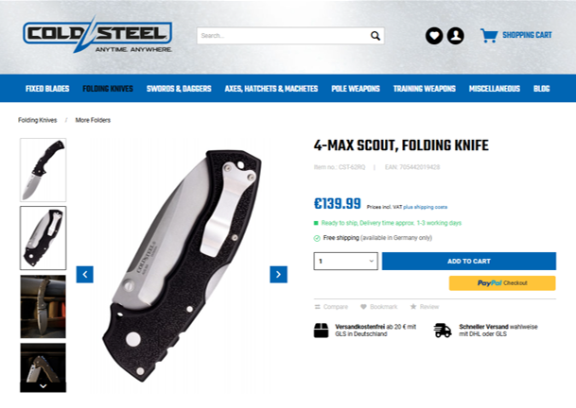The height and width of the screenshot is (408, 576).
Task: Open the Folding Knives menu
Action: click(x=108, y=89)
